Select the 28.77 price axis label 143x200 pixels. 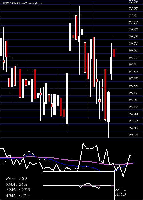point(133,58)
